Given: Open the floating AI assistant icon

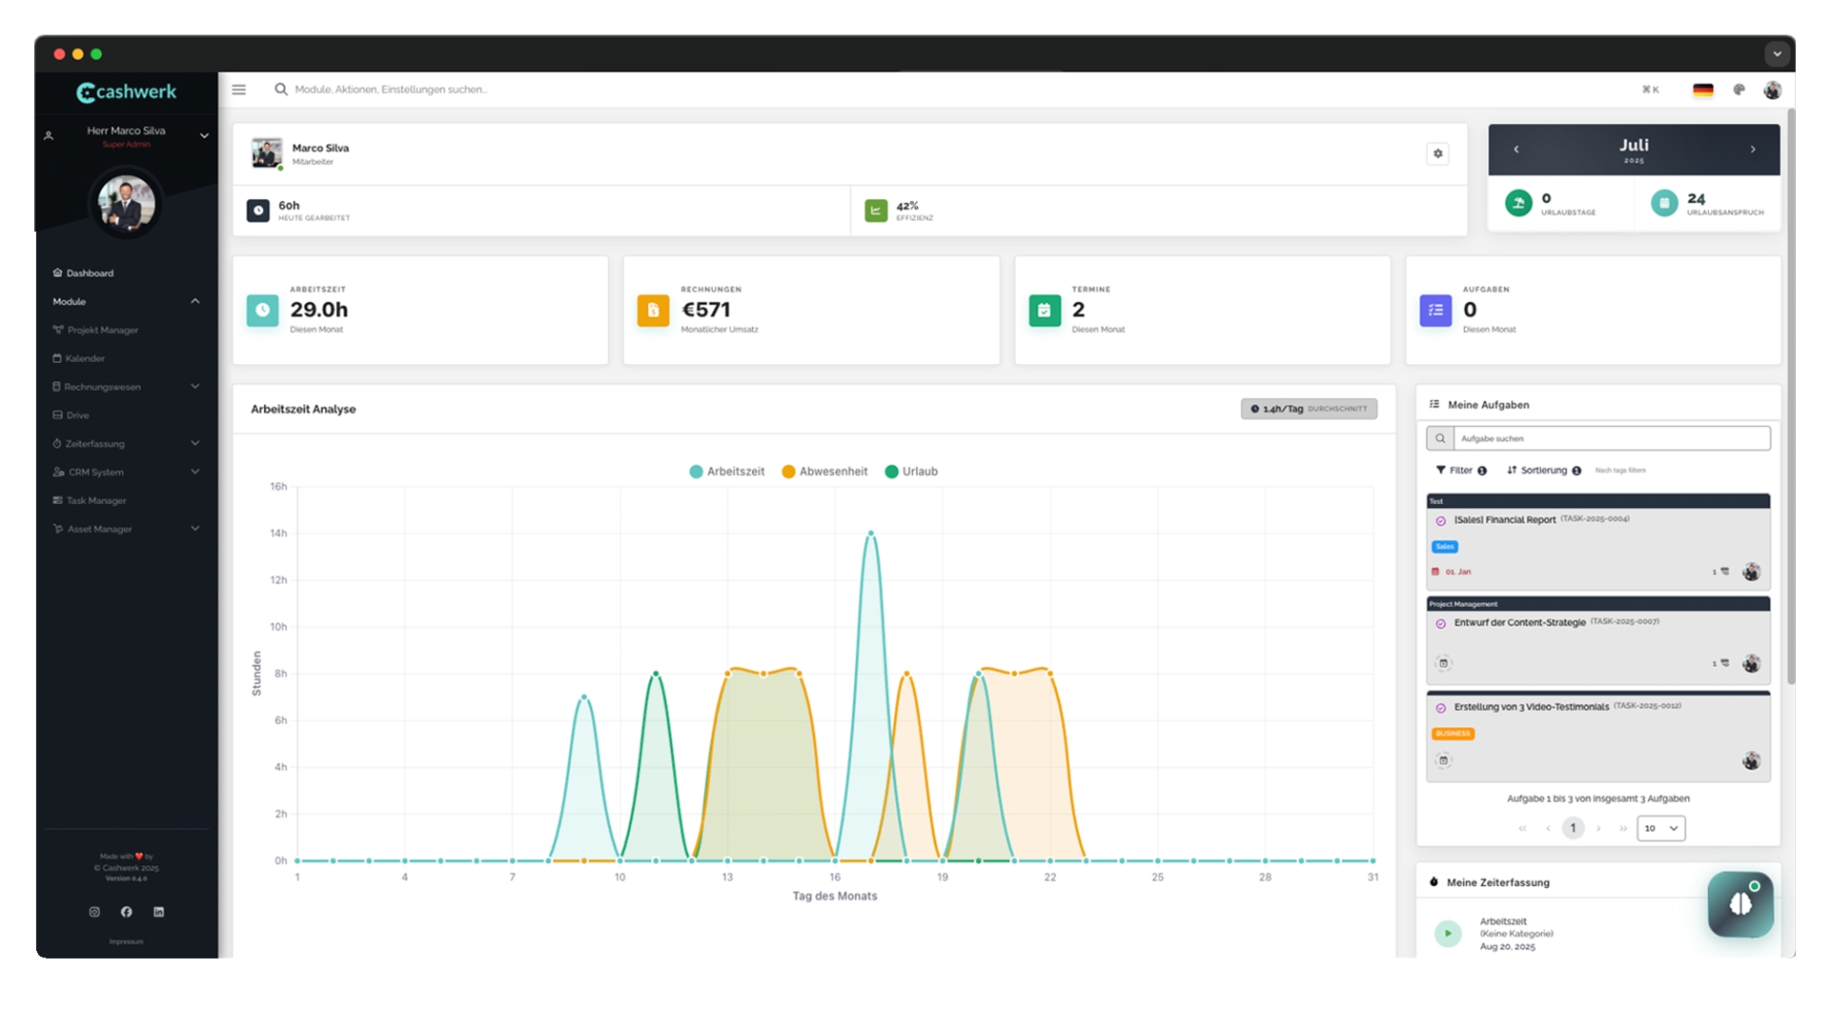Looking at the screenshot, I should tap(1740, 903).
